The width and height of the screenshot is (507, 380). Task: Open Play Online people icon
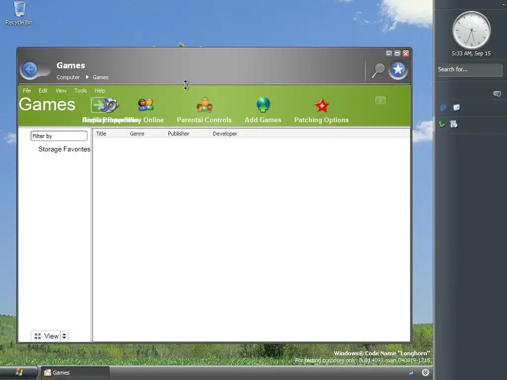pos(146,105)
